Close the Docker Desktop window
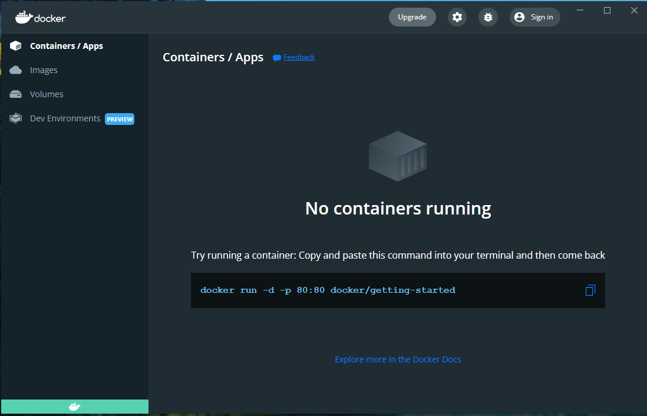 (x=634, y=11)
